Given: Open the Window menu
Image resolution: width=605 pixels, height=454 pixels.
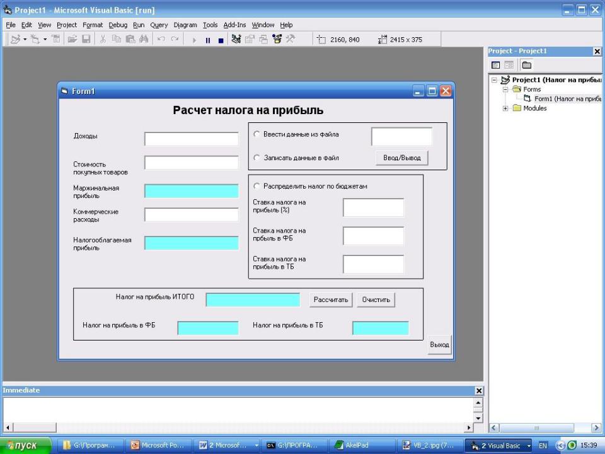Looking at the screenshot, I should 263,25.
